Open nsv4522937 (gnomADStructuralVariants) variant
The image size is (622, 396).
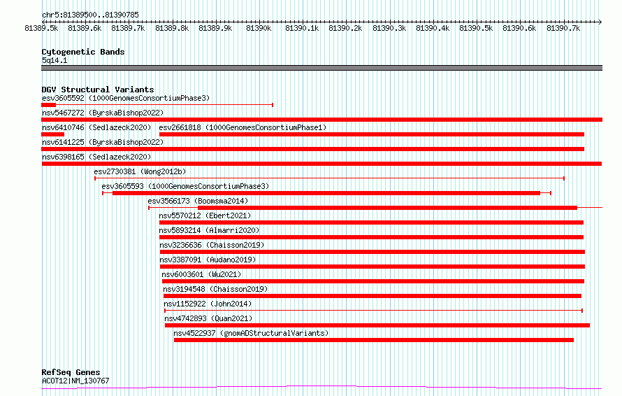[251, 333]
